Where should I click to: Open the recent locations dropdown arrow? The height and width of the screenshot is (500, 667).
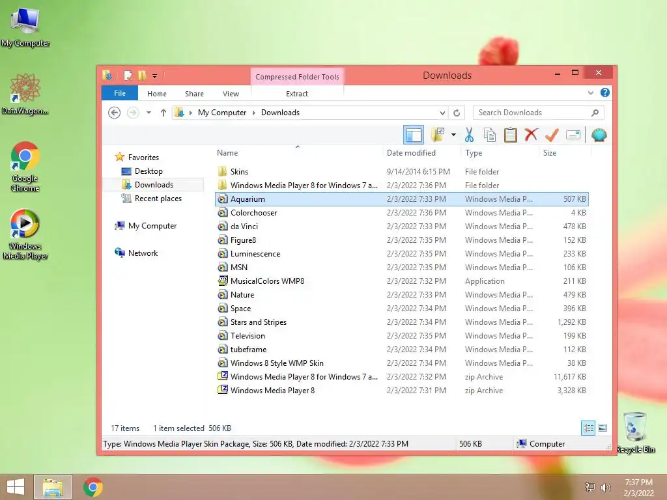pyautogui.click(x=149, y=113)
